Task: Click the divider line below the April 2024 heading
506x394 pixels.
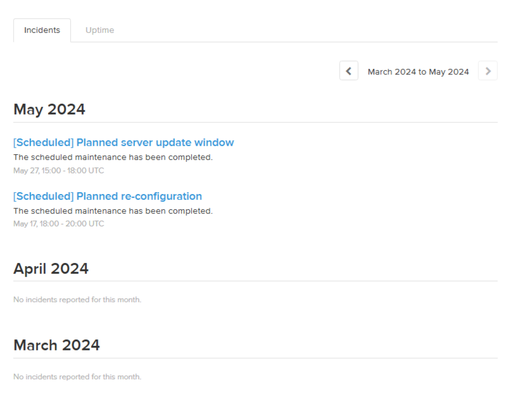Action: click(x=255, y=281)
